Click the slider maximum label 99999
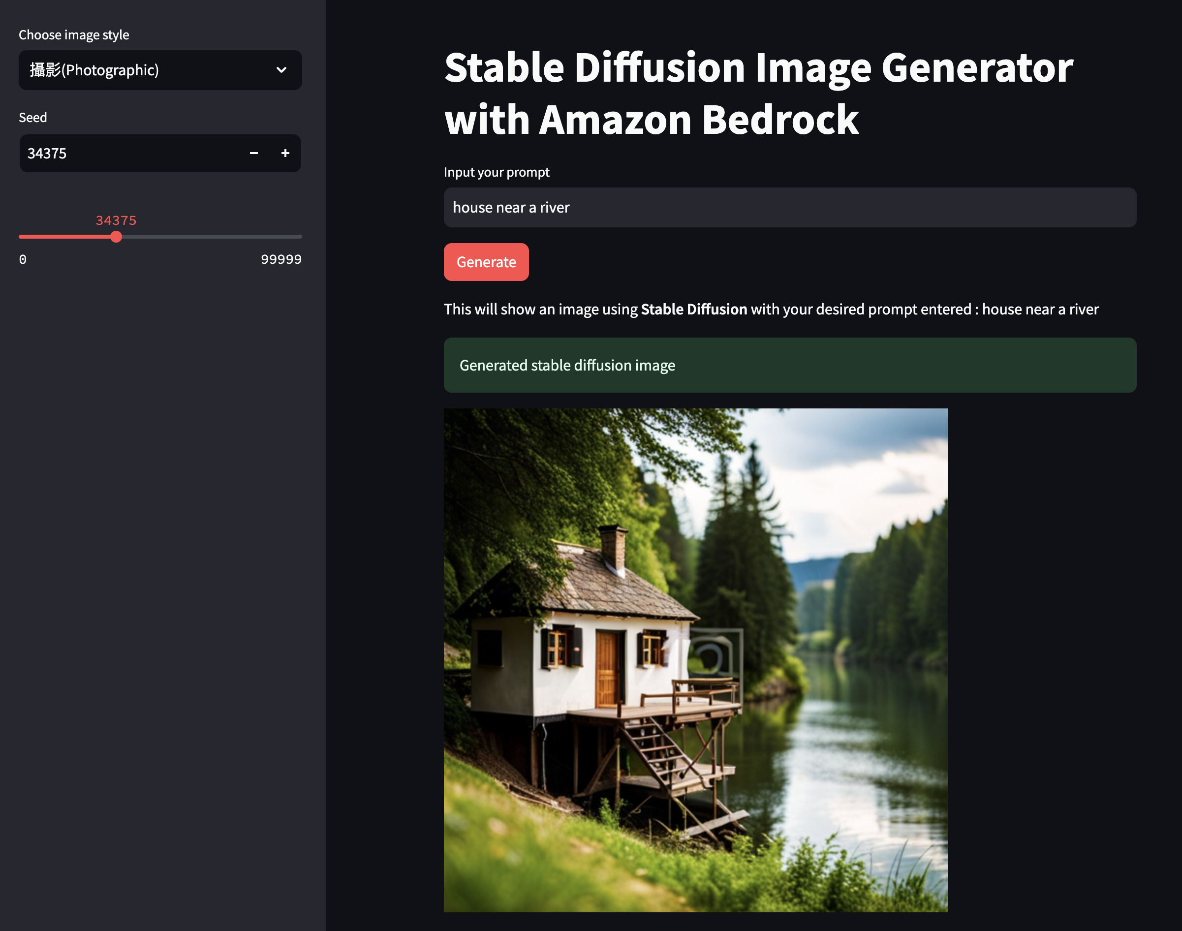 tap(280, 259)
